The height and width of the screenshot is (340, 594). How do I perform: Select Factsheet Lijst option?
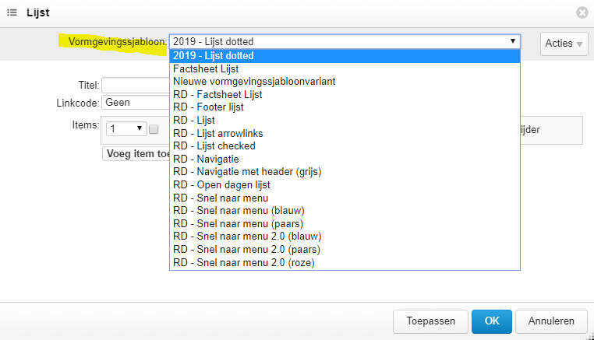pos(345,68)
